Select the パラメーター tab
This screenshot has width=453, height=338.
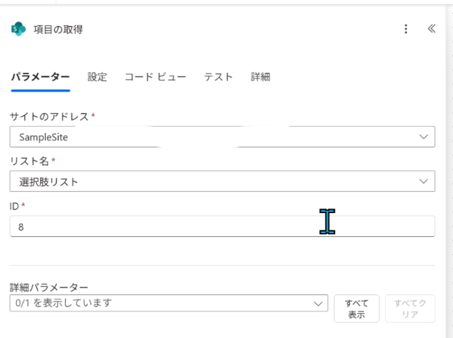pyautogui.click(x=40, y=77)
